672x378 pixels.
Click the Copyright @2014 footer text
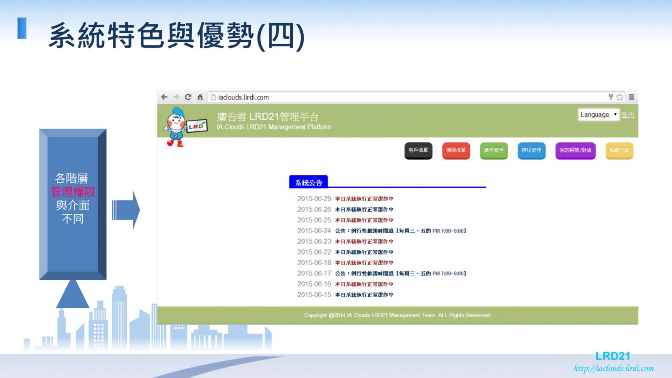point(398,315)
